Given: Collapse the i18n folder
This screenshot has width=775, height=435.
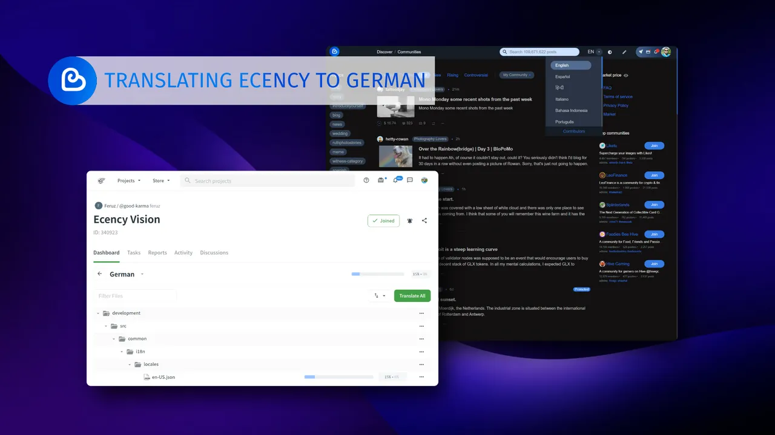Looking at the screenshot, I should 122,352.
